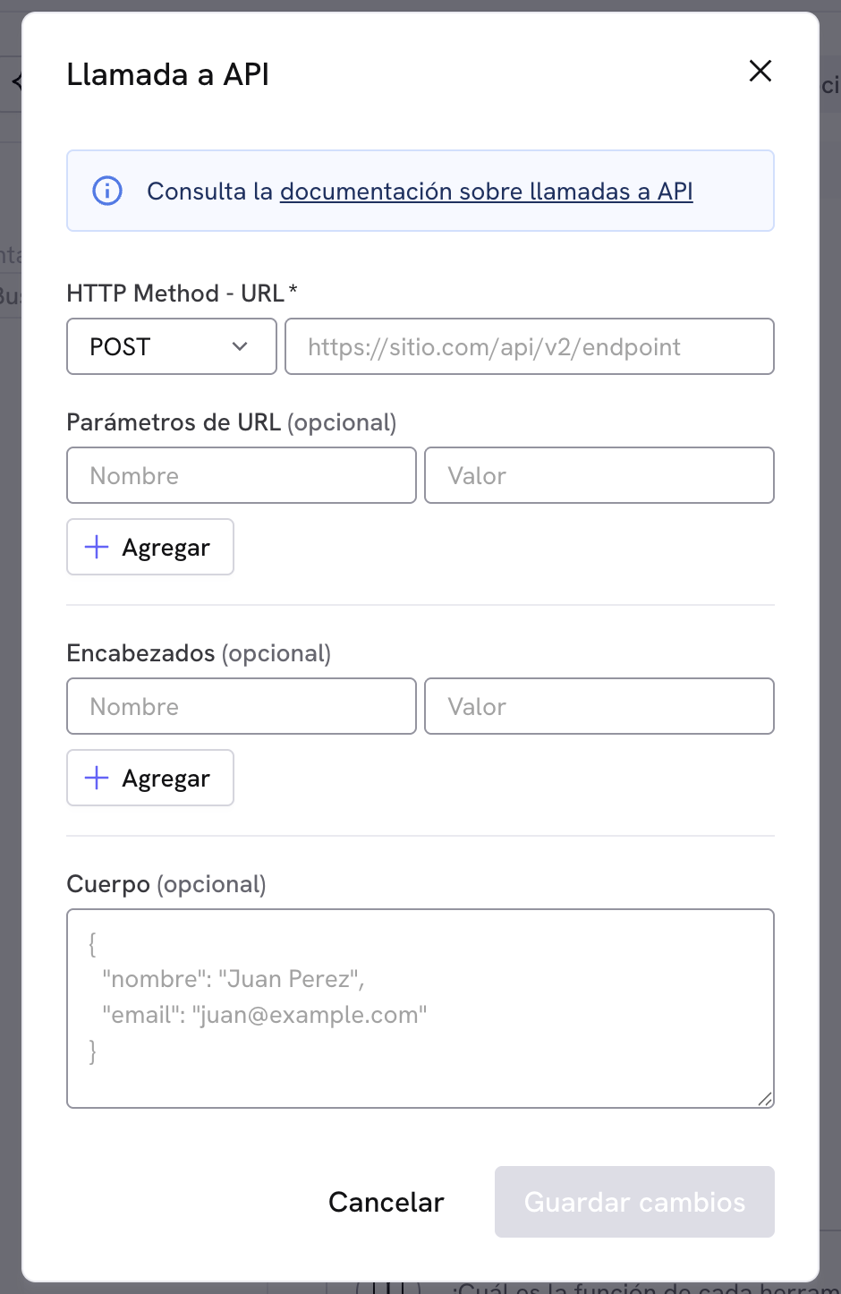841x1294 pixels.
Task: Add a new header row via Agregar
Action: coord(149,778)
